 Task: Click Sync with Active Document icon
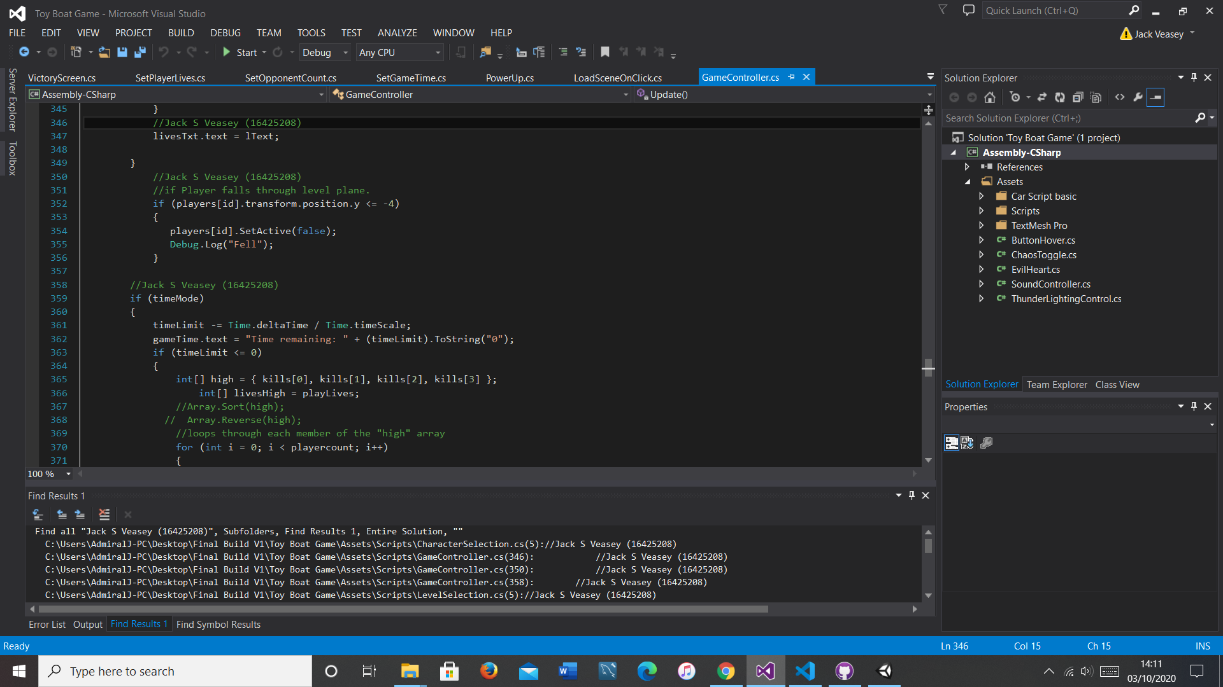tap(1042, 97)
